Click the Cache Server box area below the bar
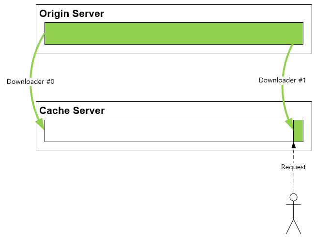The width and height of the screenshot is (315, 241). [x=174, y=146]
